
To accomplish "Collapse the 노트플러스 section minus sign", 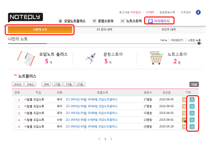I will point(15,75).
